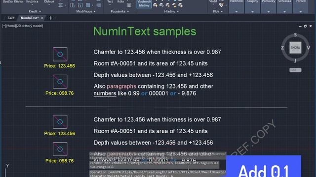This screenshot has height=177, width=316.
Task: Open Vlastnosti hladiny layer properties
Action: click(x=144, y=3)
